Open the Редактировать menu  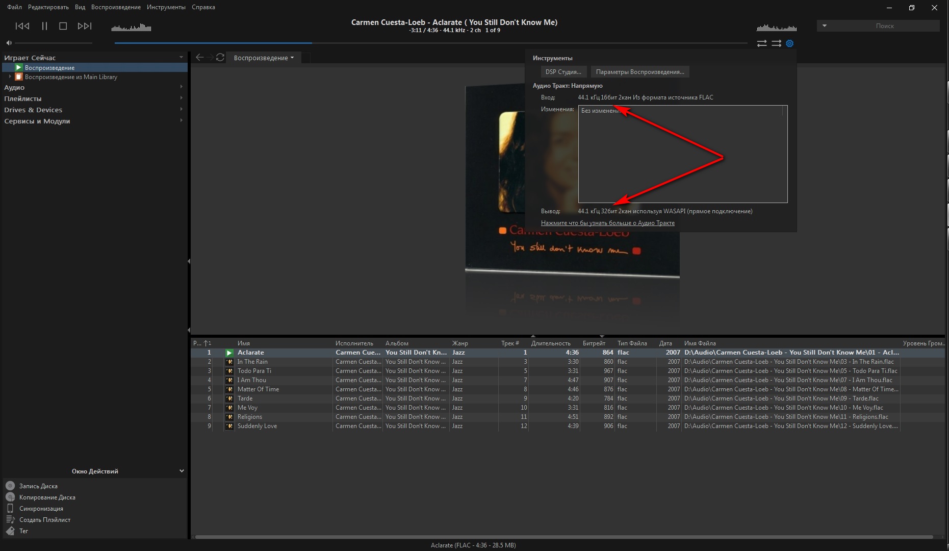(48, 7)
